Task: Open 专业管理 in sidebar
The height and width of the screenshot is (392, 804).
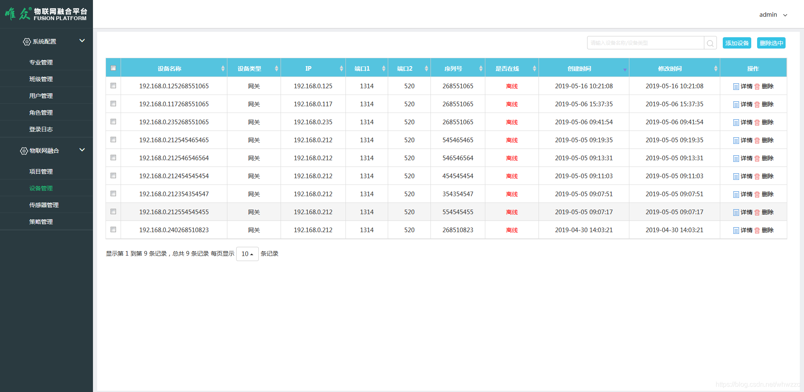Action: tap(41, 62)
